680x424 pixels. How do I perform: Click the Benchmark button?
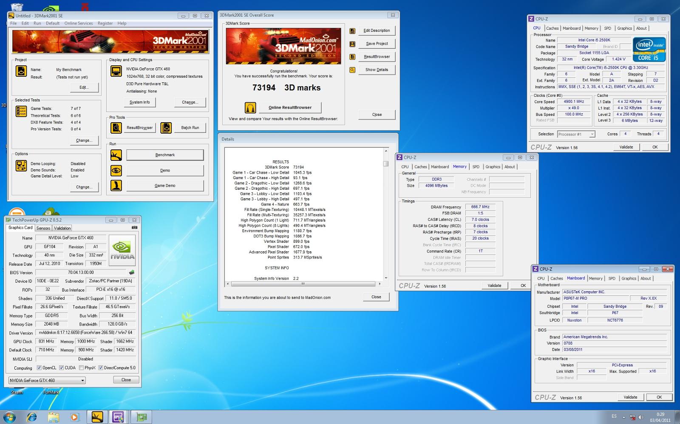click(165, 155)
